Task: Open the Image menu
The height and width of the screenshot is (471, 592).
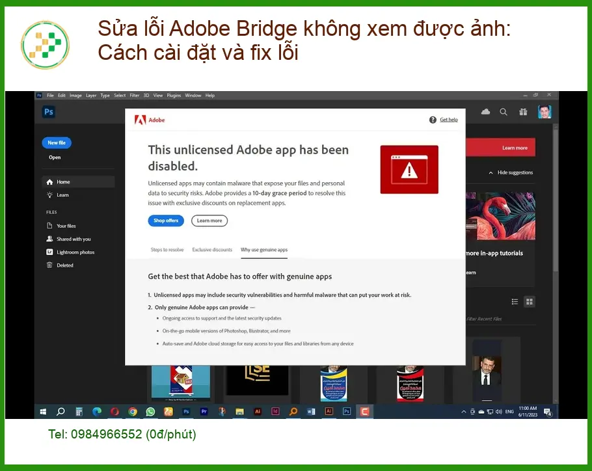Action: [x=75, y=96]
